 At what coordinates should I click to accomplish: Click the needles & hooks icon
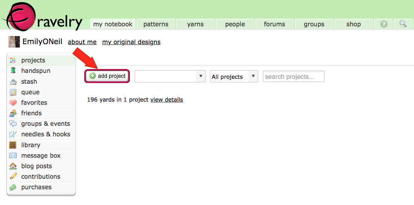point(13,134)
